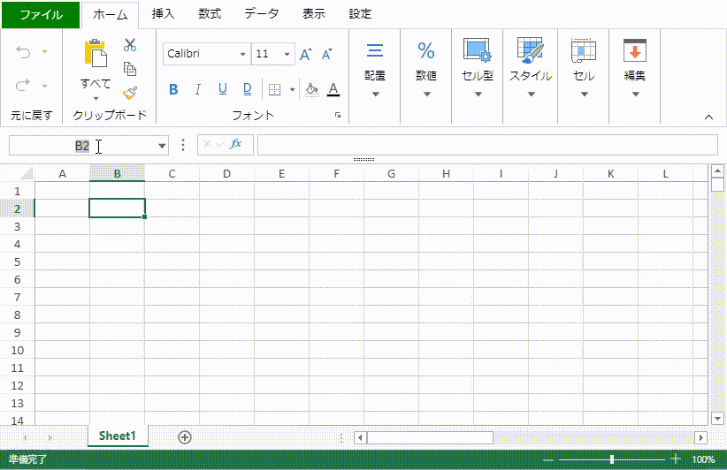
Task: Click the font color A swatch
Action: 333,89
